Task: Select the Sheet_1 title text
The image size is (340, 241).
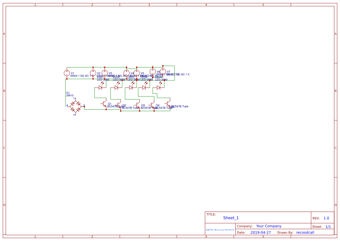Action: click(x=231, y=218)
